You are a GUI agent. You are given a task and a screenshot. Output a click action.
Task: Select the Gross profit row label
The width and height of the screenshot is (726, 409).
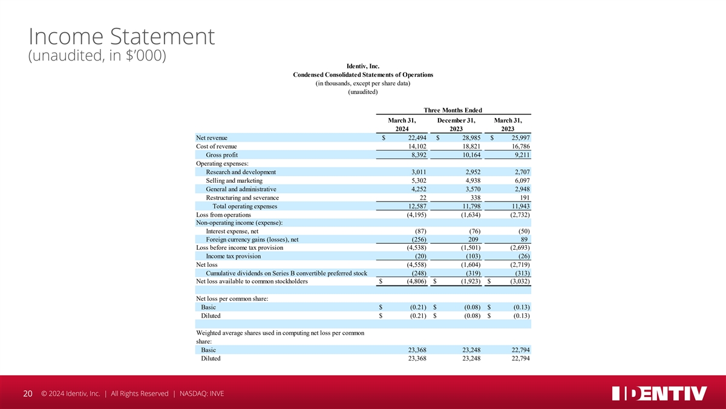pos(222,155)
